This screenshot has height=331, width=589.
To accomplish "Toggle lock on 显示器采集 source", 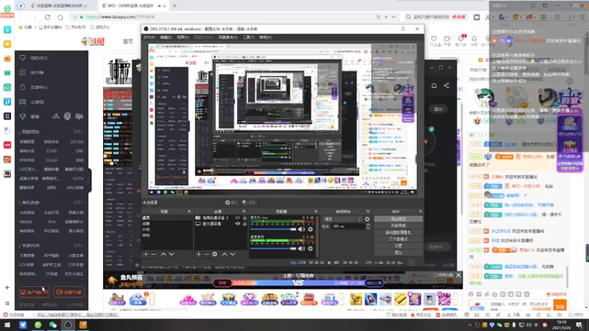I will 244,224.
